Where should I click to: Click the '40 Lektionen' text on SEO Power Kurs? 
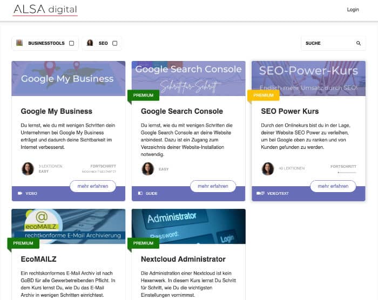pos(292,168)
